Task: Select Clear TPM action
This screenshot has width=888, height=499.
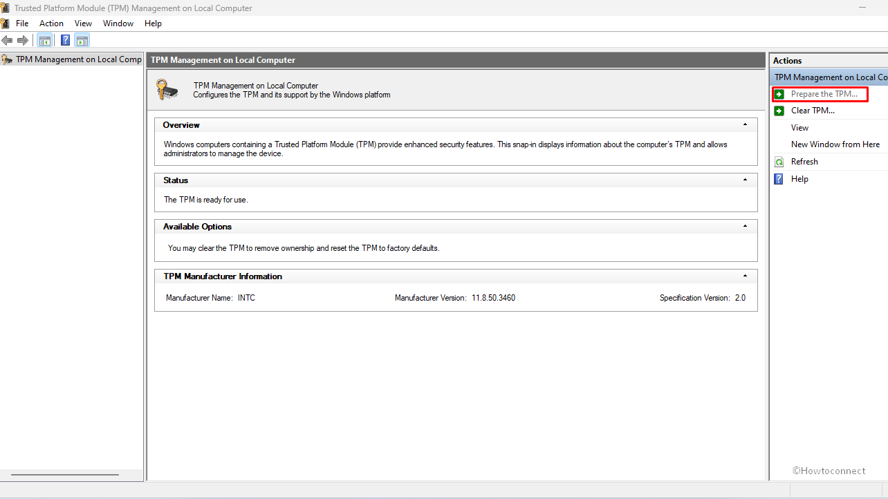Action: coord(813,111)
